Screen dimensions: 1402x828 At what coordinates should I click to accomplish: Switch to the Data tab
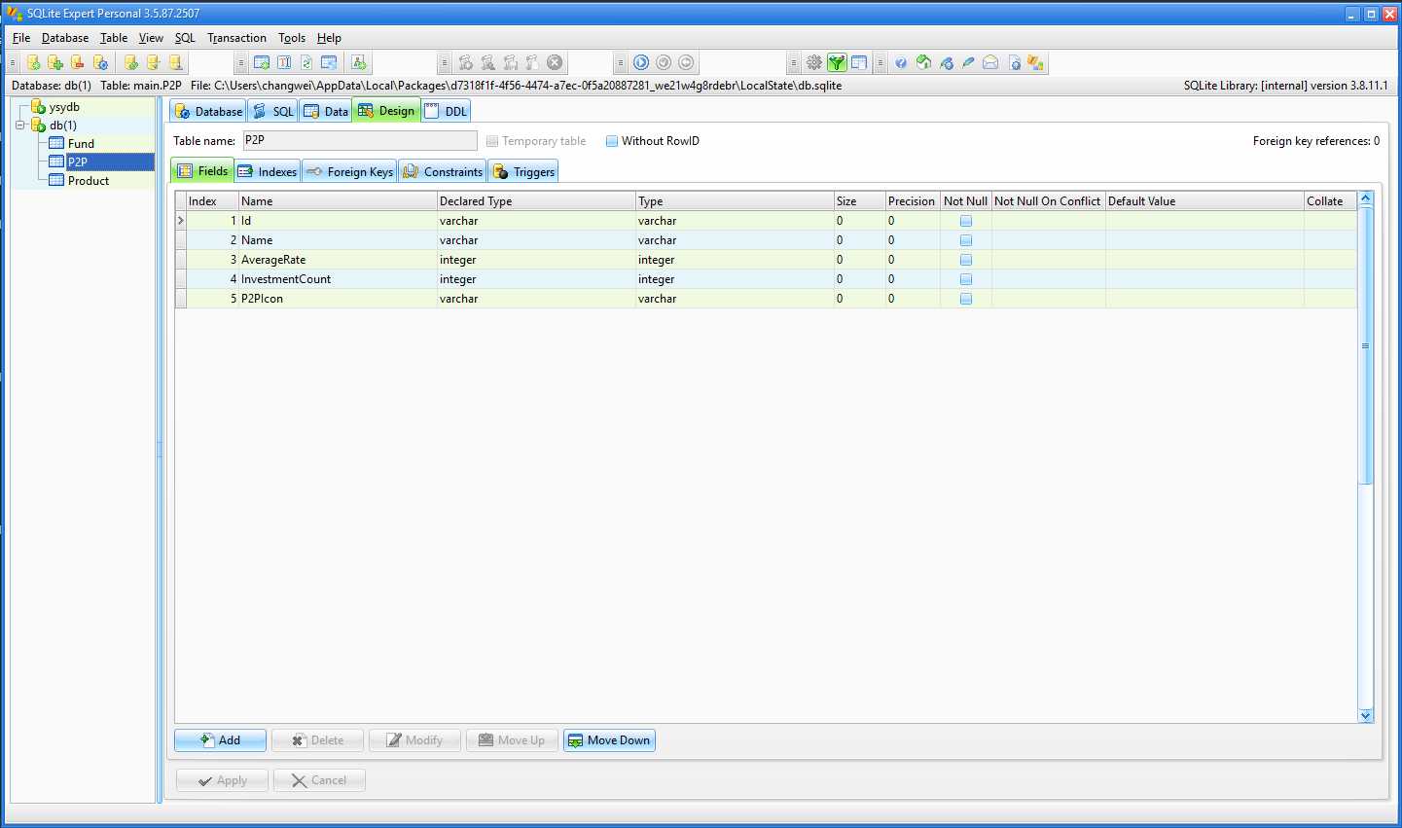tap(326, 111)
